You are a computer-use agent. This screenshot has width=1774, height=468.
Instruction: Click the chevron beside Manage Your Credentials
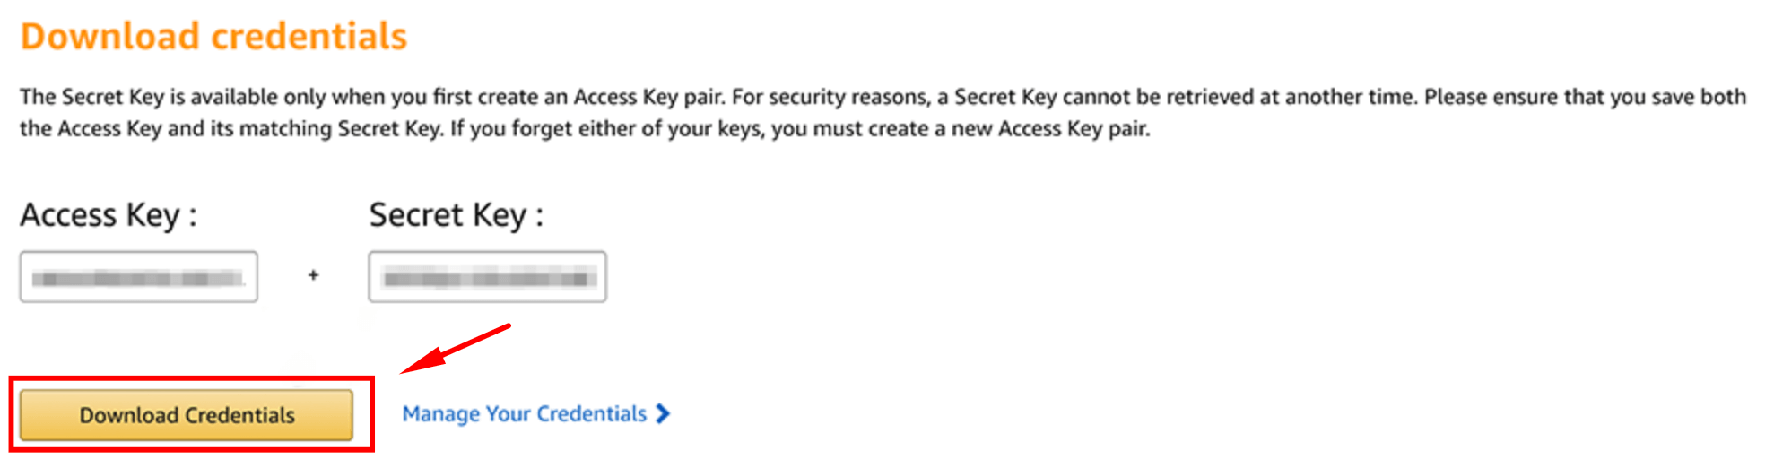coord(663,413)
